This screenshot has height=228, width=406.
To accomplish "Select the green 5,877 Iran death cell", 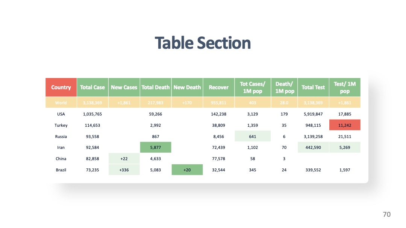I will (156, 147).
